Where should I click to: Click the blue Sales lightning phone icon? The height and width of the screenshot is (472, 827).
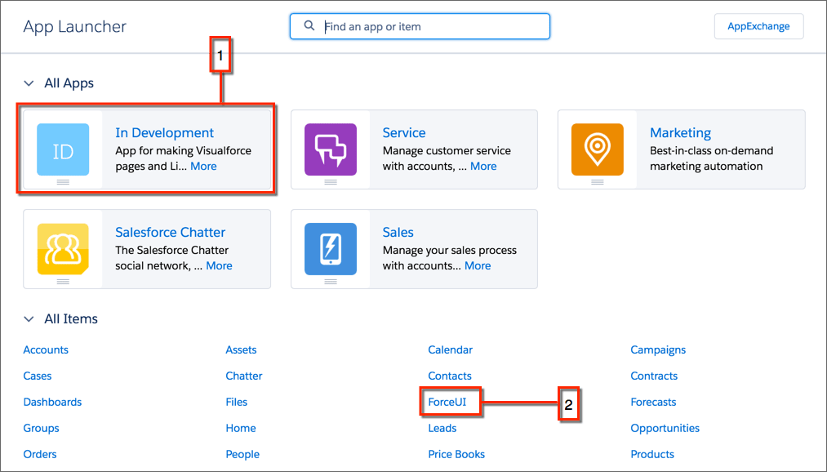[x=331, y=249]
